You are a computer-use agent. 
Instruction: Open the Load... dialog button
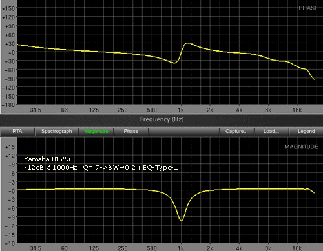pos(271,132)
